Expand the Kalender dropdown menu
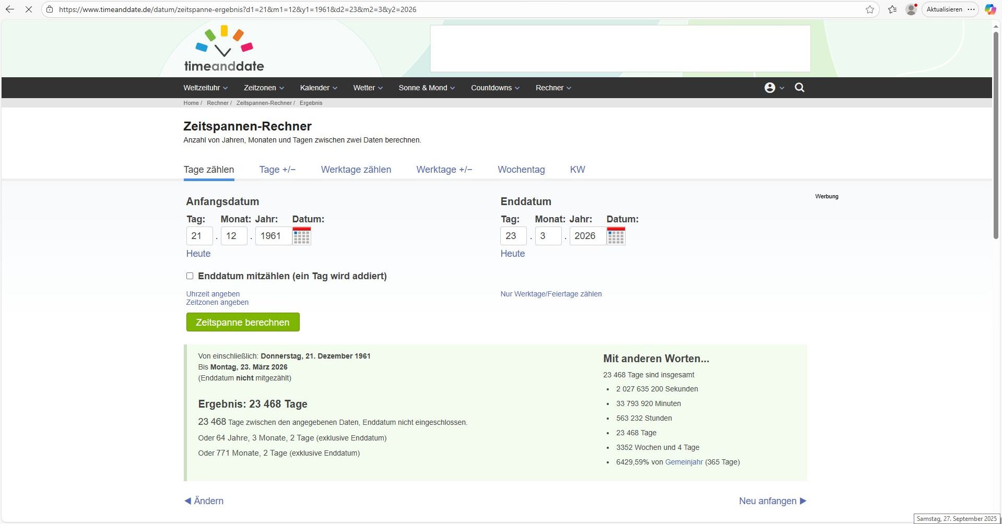Image resolution: width=1002 pixels, height=524 pixels. pos(318,88)
